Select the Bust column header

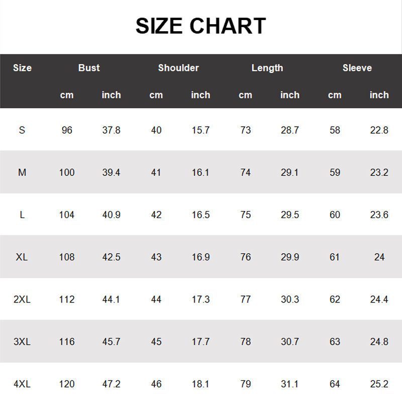coord(89,68)
